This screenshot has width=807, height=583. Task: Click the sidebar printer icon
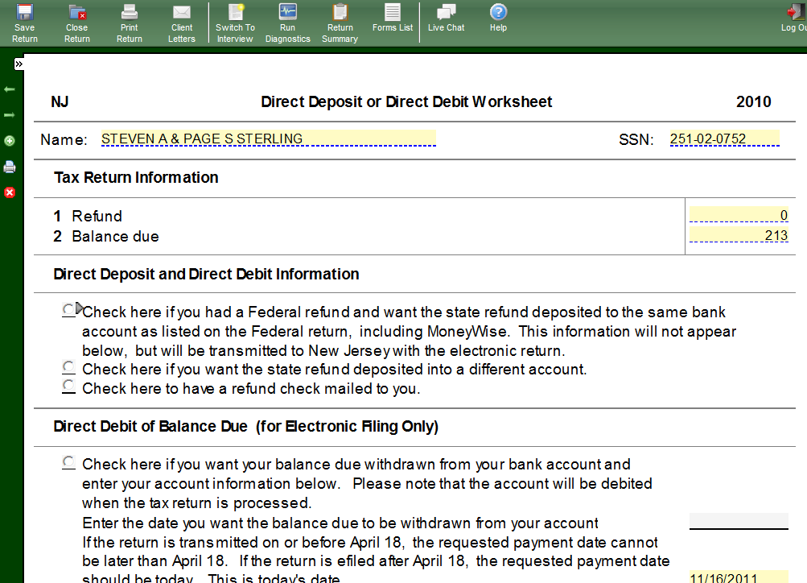[x=10, y=167]
